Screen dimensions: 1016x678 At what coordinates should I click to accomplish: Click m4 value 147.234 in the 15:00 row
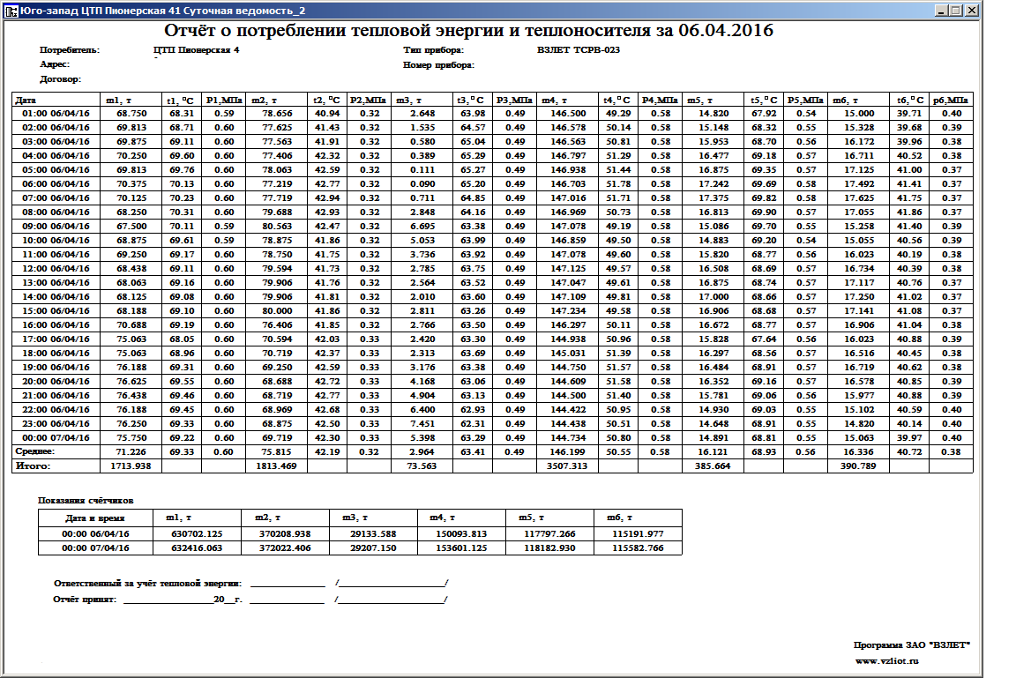point(568,311)
